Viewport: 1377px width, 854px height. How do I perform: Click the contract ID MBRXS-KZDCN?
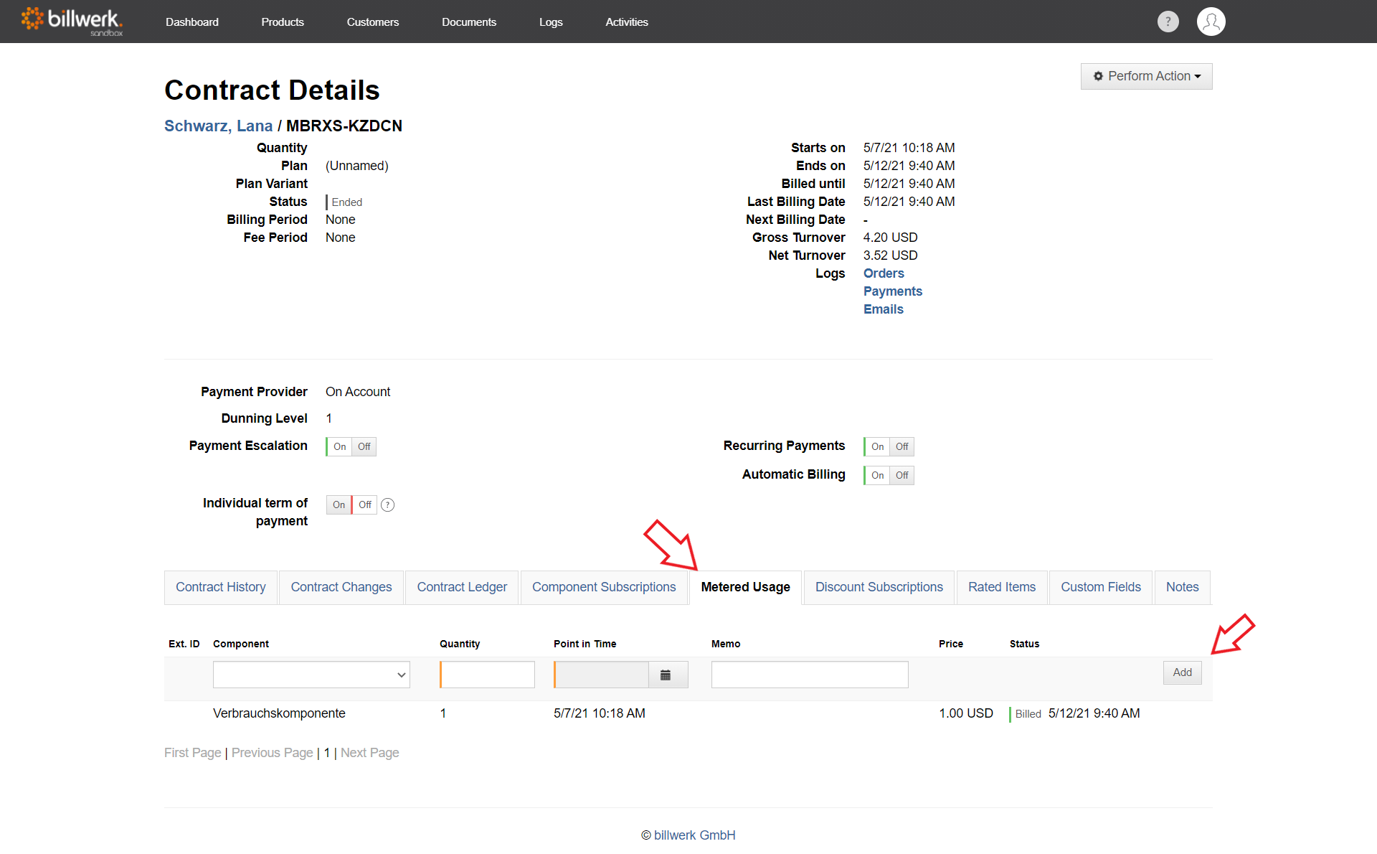click(x=344, y=126)
